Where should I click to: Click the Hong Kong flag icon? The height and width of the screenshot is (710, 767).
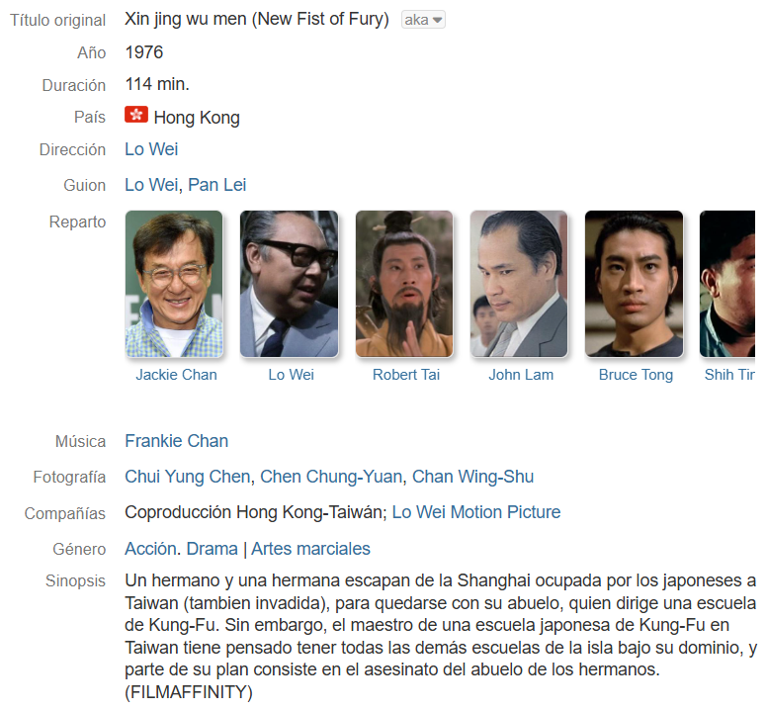[136, 115]
